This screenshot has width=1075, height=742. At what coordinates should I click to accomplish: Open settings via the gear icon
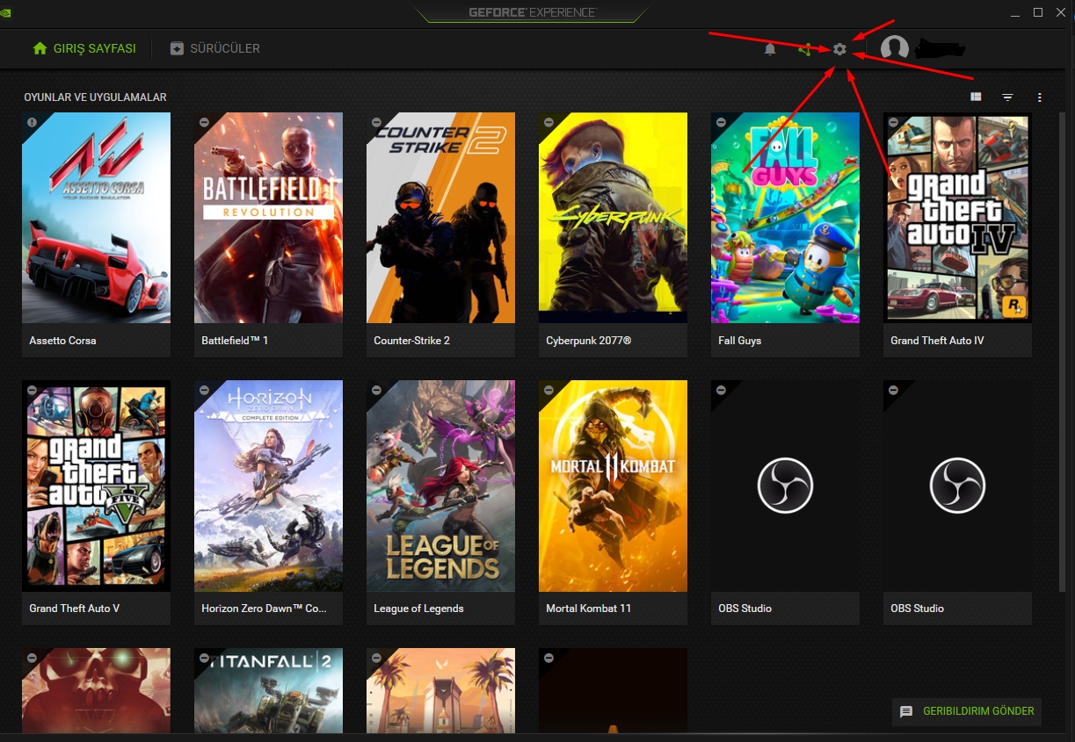pyautogui.click(x=839, y=49)
